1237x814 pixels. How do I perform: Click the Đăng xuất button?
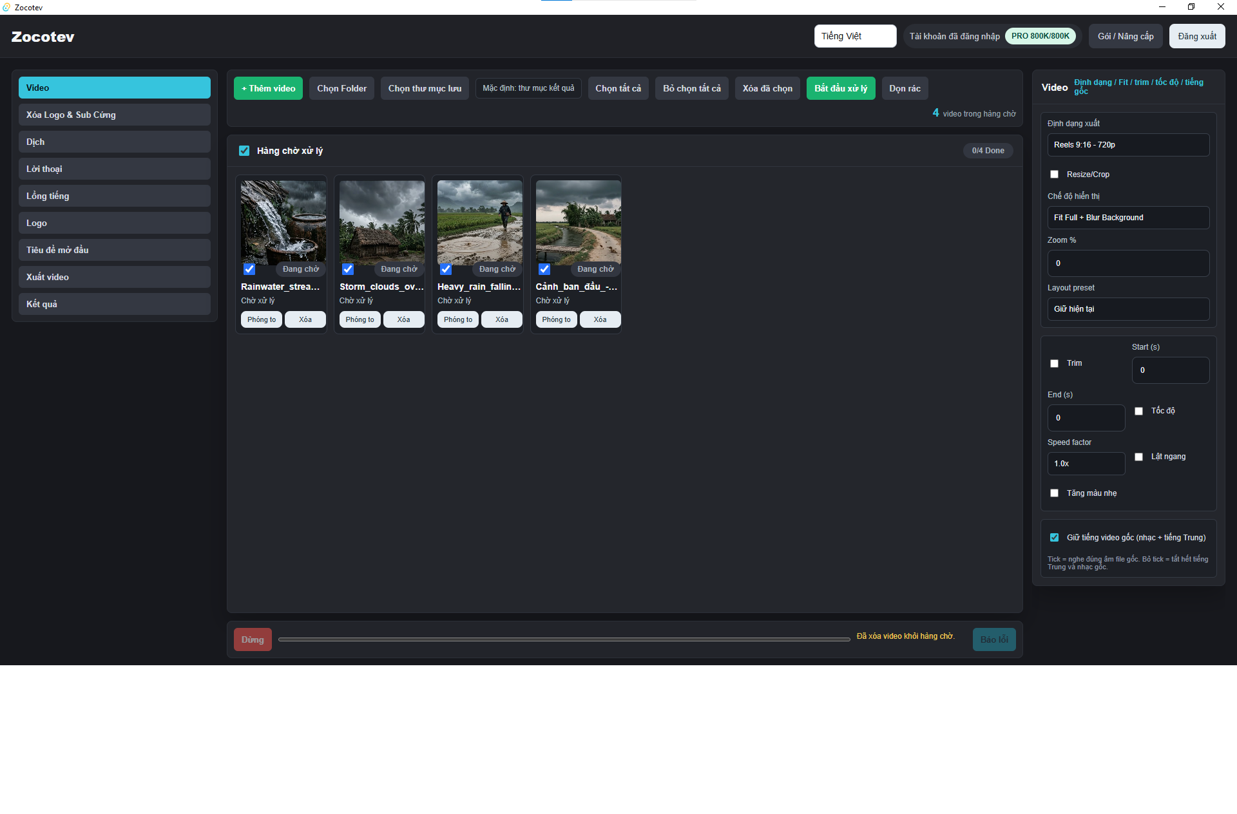tap(1197, 36)
